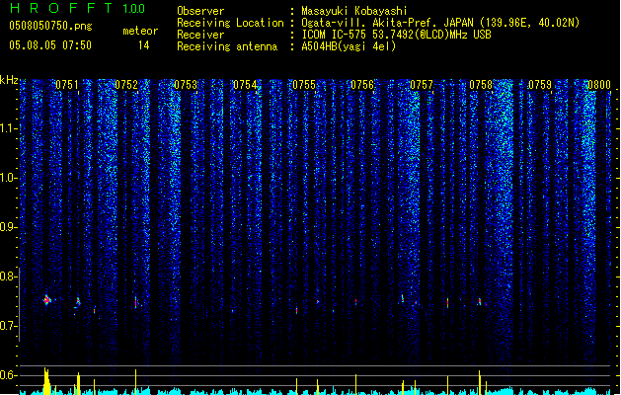The width and height of the screenshot is (621, 395).
Task: Click the meteor echo between 0757 and 0758
Action: 448,303
